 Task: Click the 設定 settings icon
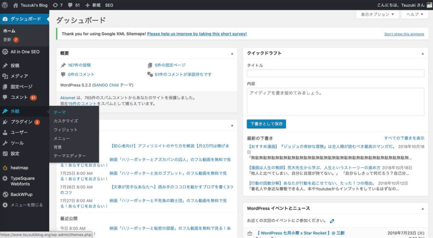tap(5, 153)
